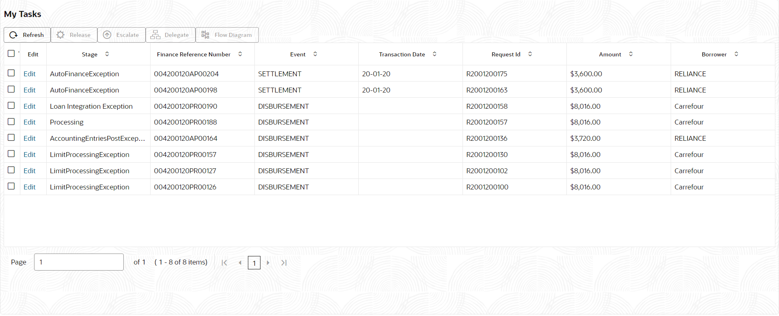This screenshot has width=779, height=316.
Task: Tick the Processing stage row checkbox
Action: (x=11, y=122)
